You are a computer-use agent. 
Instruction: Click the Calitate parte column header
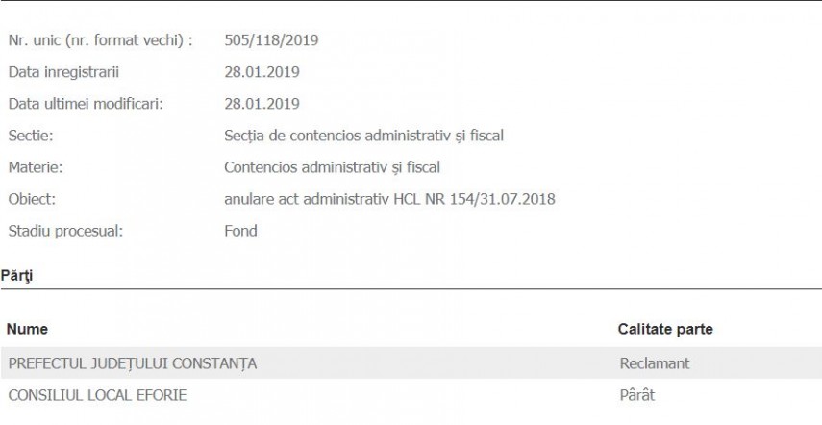[665, 330]
